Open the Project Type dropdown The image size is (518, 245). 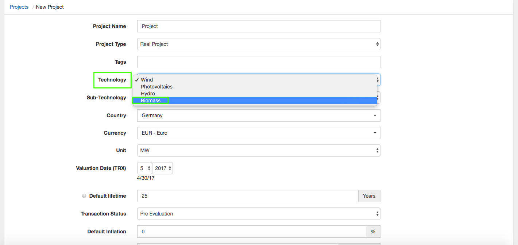coord(258,44)
